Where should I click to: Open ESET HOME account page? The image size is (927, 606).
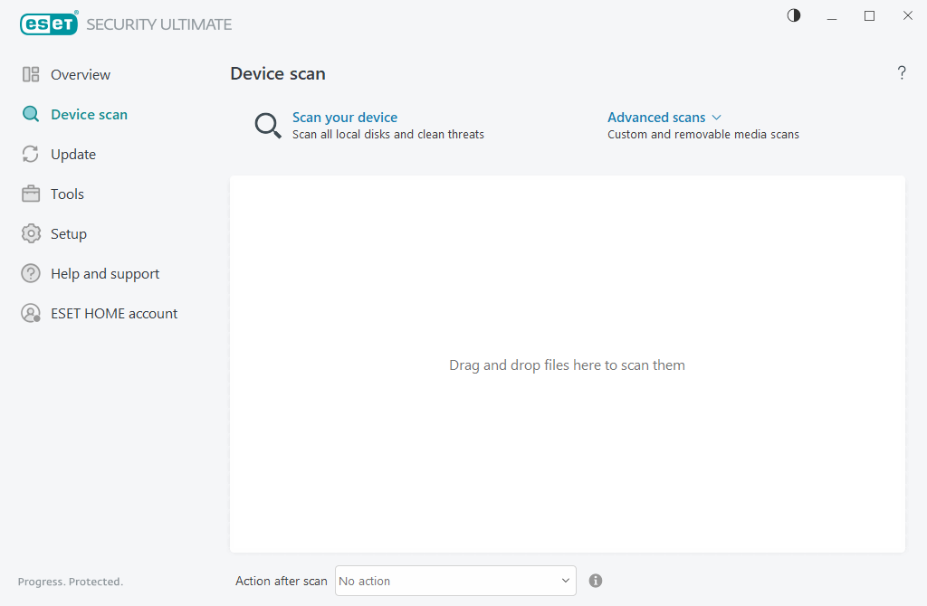pos(114,313)
